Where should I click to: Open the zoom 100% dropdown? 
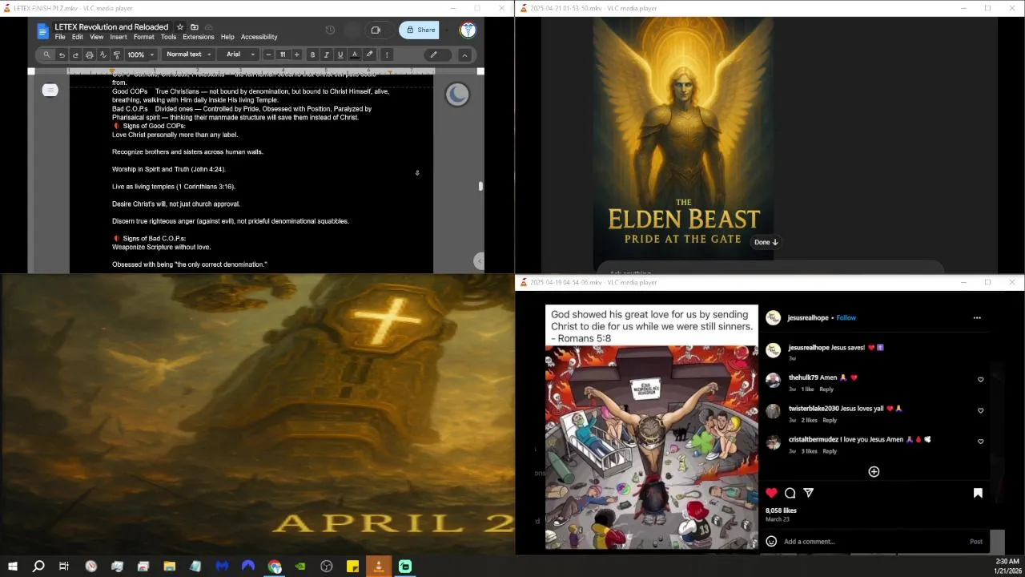140,54
